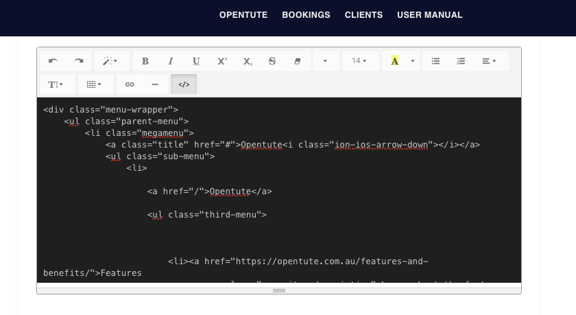Click the line with class="sub-menu"
Viewport: 576px width, 315px height.
pyautogui.click(x=160, y=156)
